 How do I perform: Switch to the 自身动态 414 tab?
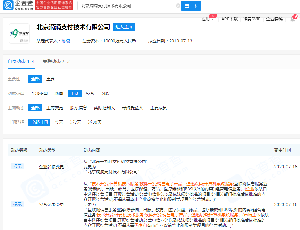(21, 61)
